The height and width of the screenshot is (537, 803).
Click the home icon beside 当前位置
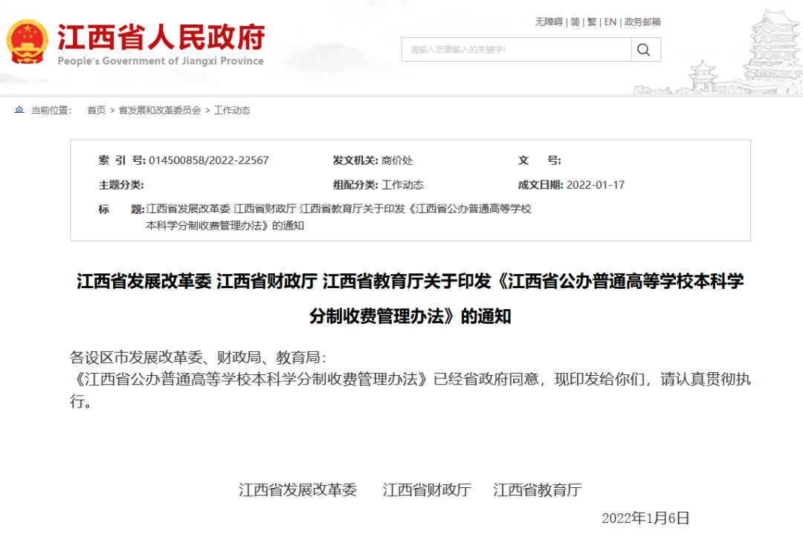coord(19,110)
